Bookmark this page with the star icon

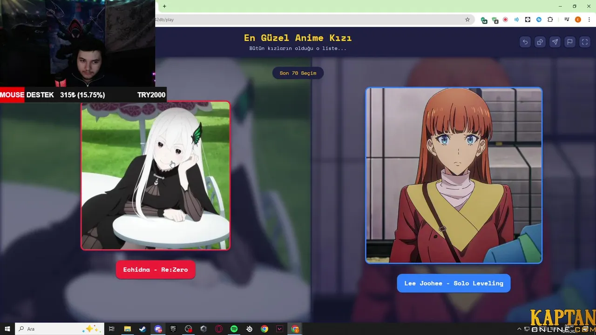pyautogui.click(x=467, y=20)
